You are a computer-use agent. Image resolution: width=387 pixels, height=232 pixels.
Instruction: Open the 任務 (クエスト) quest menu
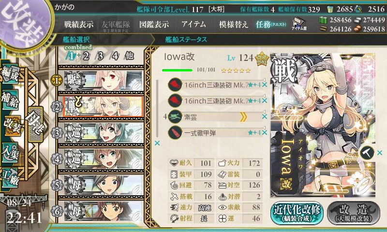tap(271, 24)
